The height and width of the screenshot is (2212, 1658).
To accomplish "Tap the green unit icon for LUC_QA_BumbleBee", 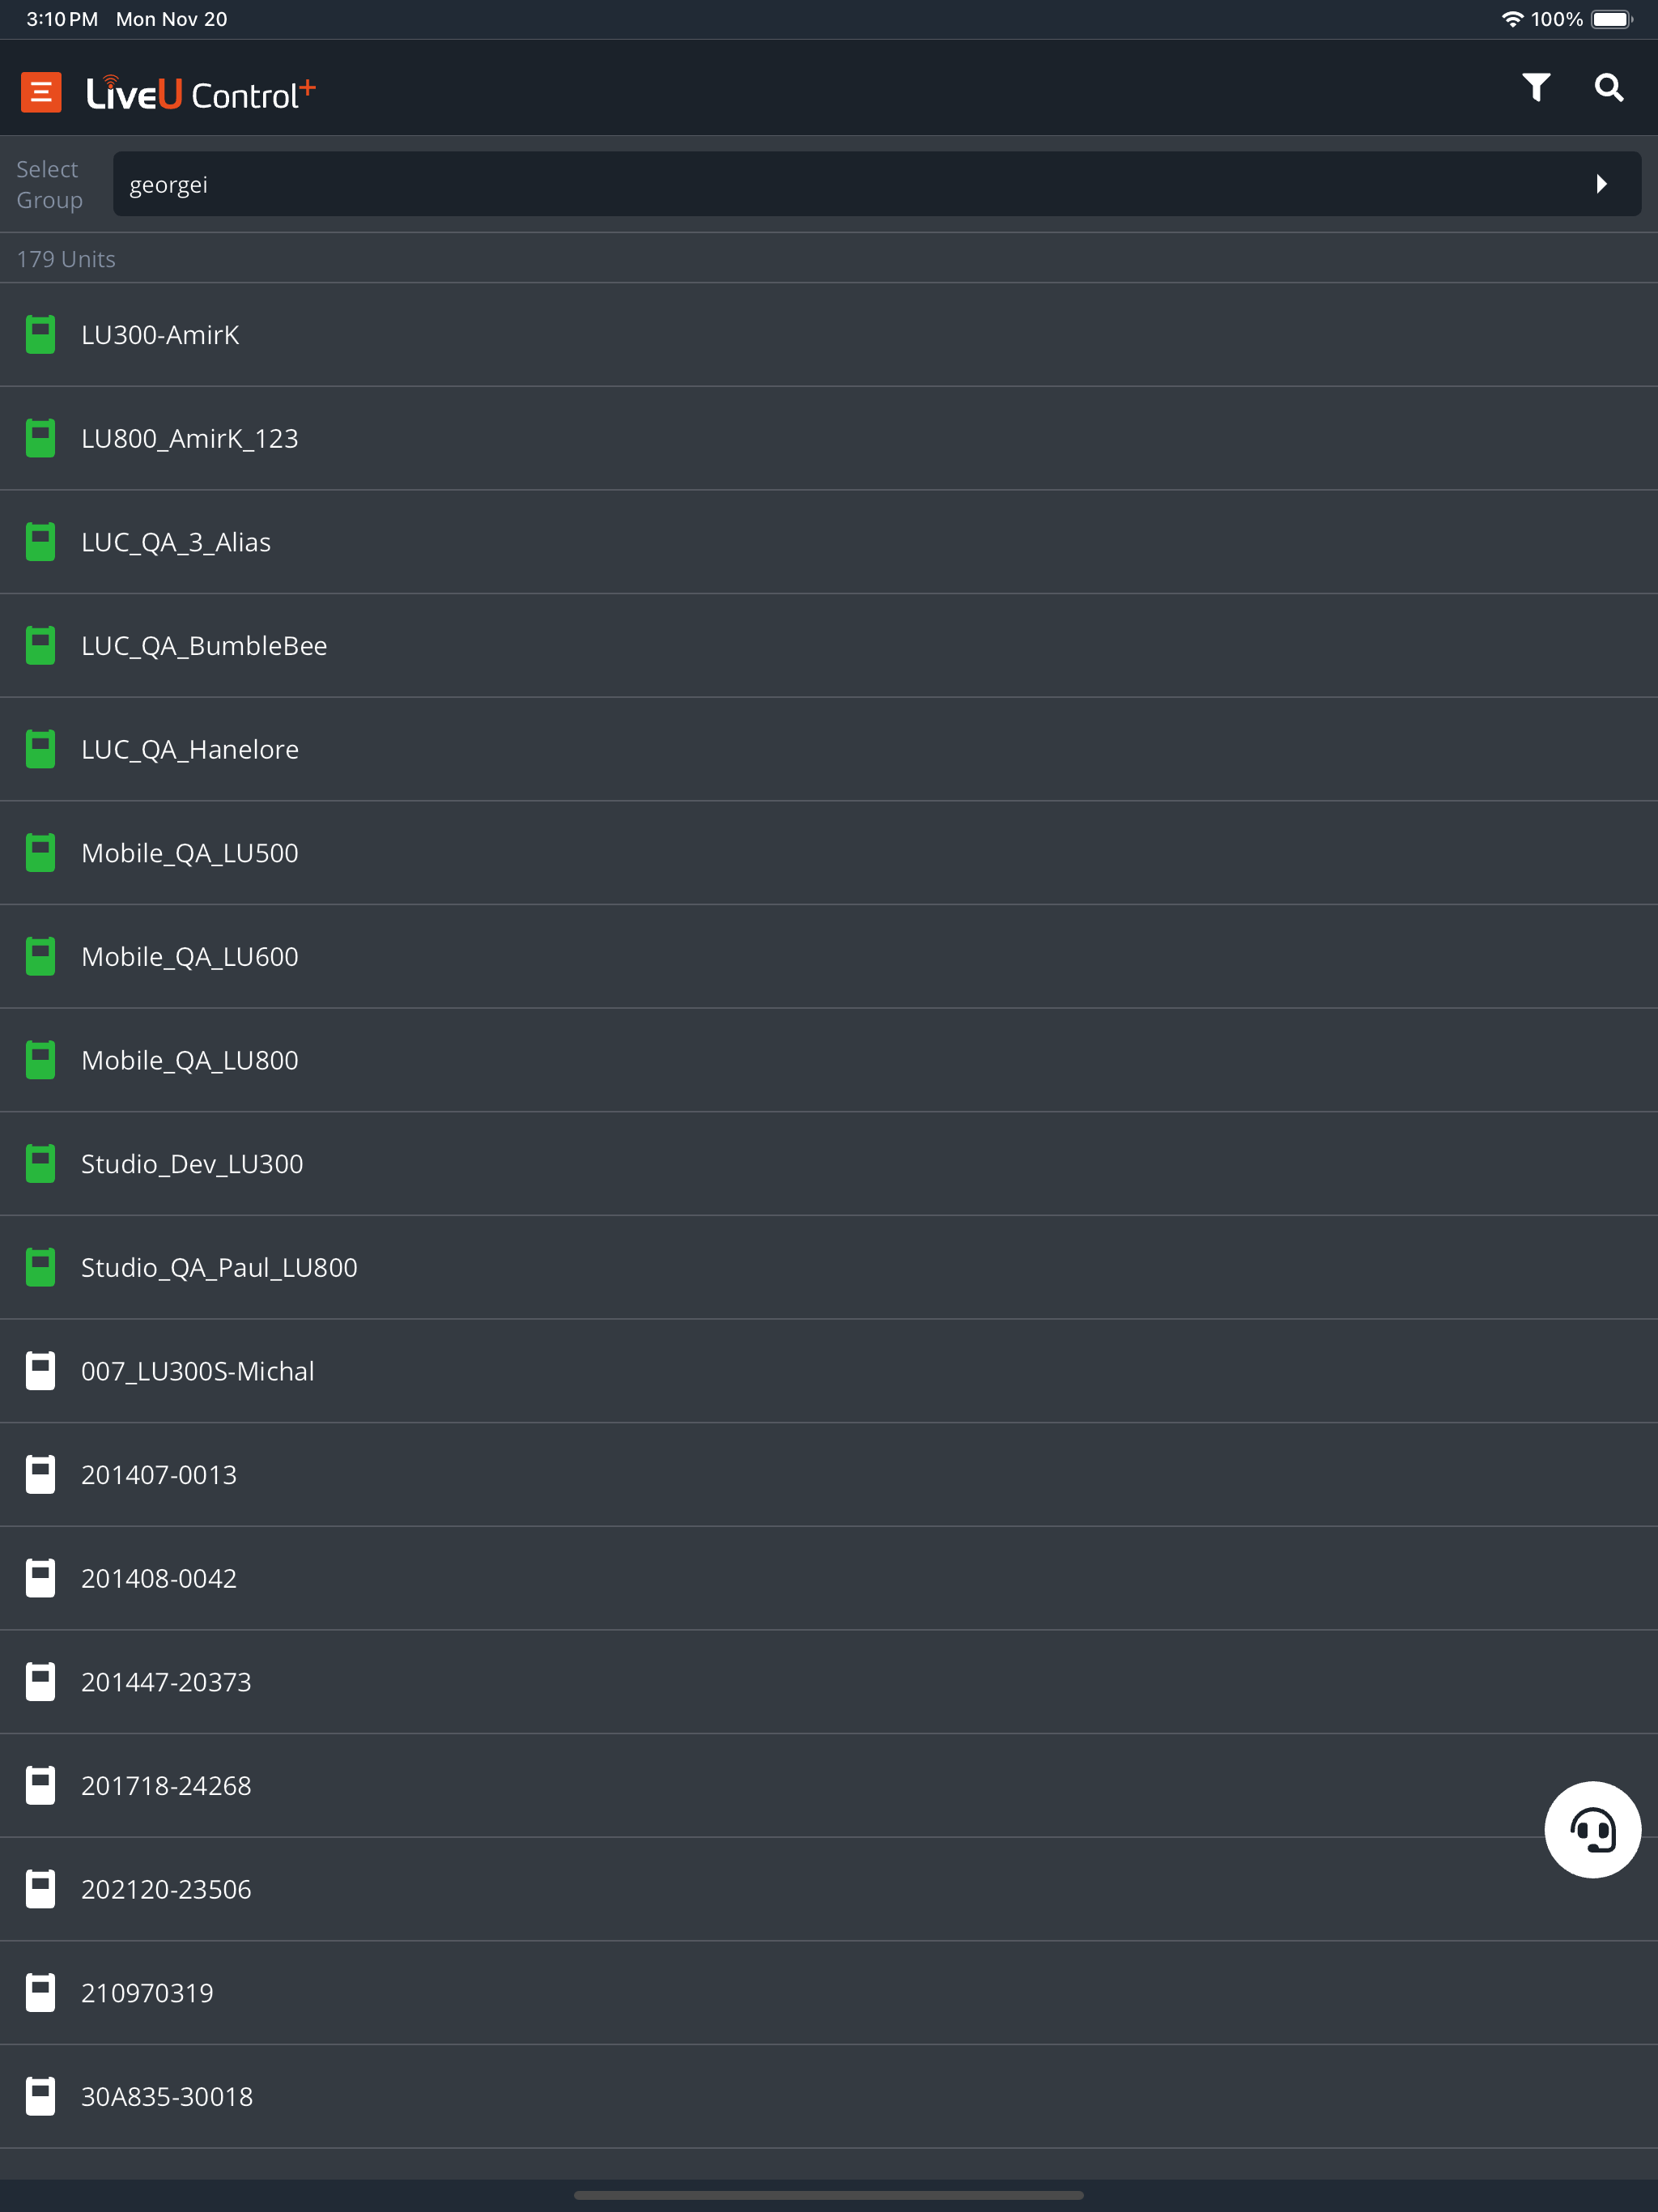I will 40,645.
